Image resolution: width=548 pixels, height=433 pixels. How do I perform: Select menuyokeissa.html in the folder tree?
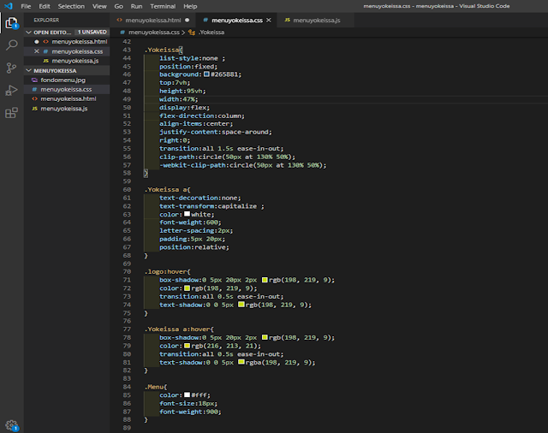tap(68, 98)
